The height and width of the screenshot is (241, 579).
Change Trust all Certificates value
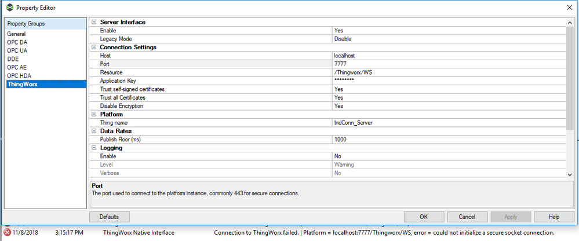coord(449,98)
